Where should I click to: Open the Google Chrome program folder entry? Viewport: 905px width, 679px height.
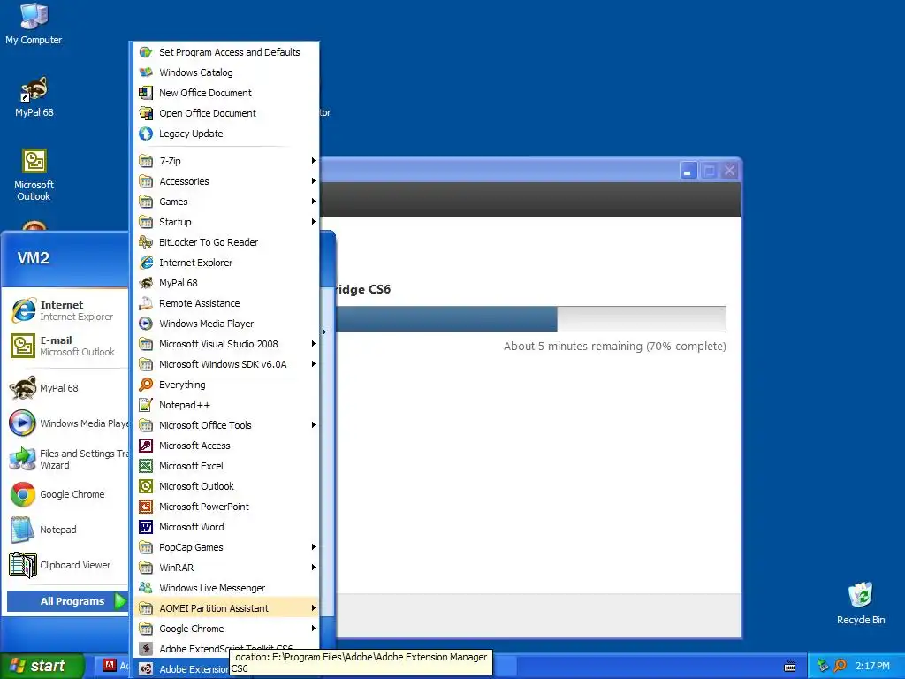tap(226, 629)
